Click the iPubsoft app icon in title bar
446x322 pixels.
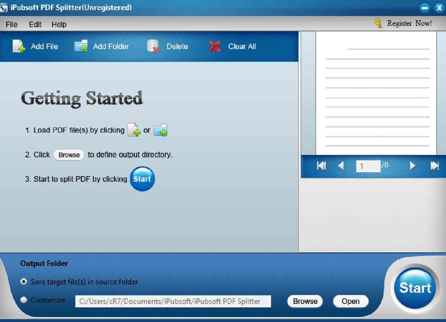point(4,7)
